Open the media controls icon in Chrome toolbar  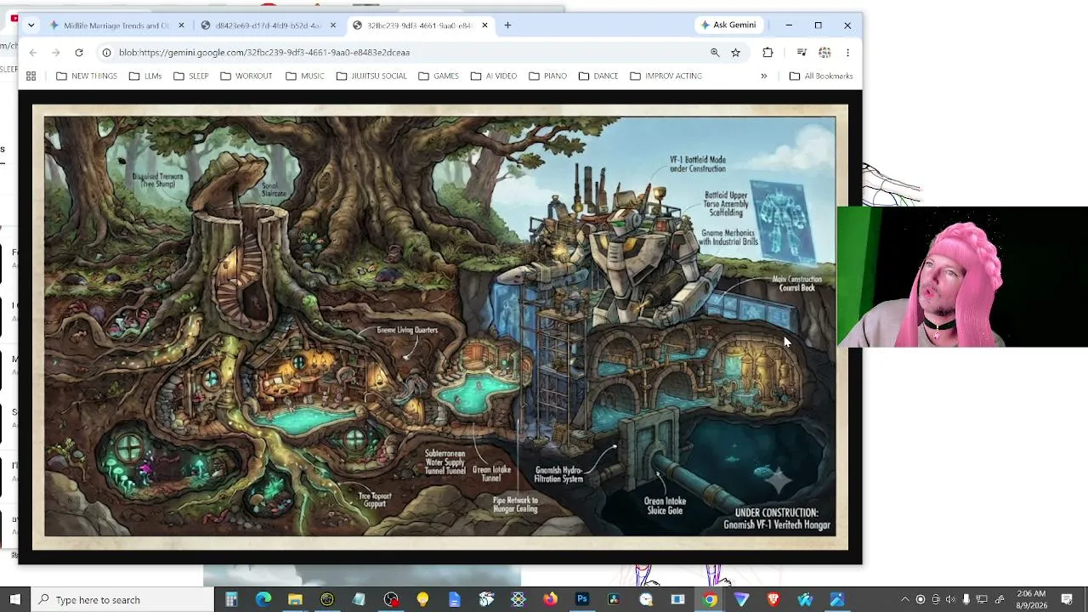click(802, 53)
